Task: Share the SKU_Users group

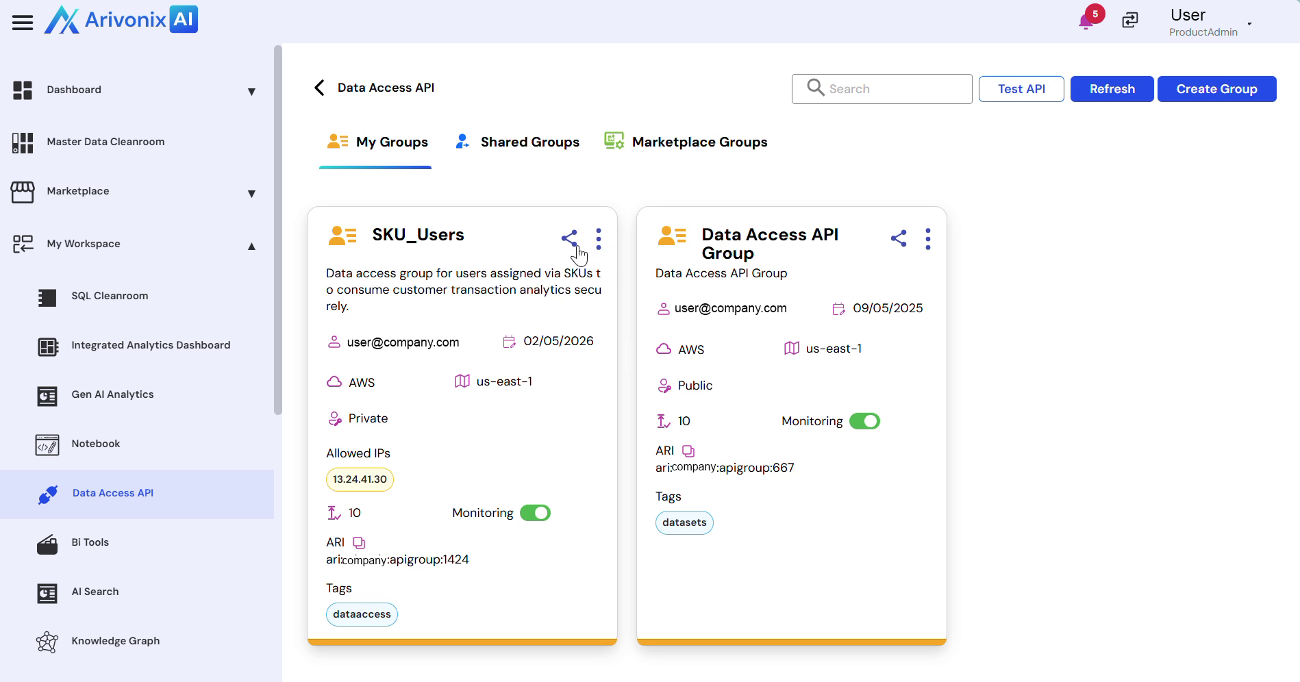Action: tap(569, 238)
